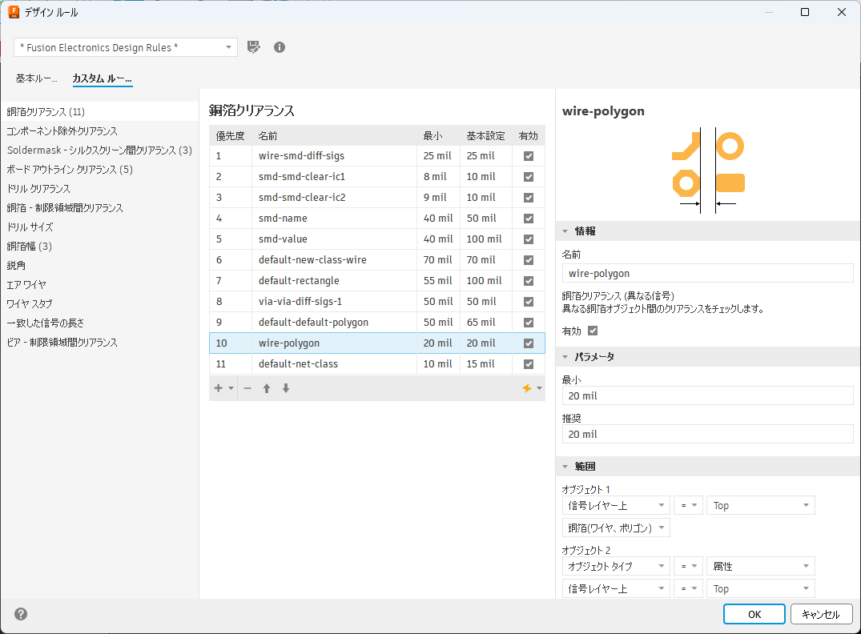Select 銅箔幅 (3) category
Screen dimensions: 861x634
(x=99, y=246)
